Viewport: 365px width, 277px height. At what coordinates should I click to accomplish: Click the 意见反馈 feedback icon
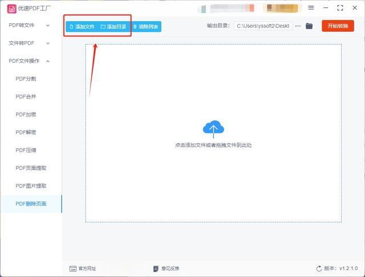click(x=156, y=268)
